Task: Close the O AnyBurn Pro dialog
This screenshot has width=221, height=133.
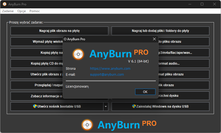Action: pos(154,39)
